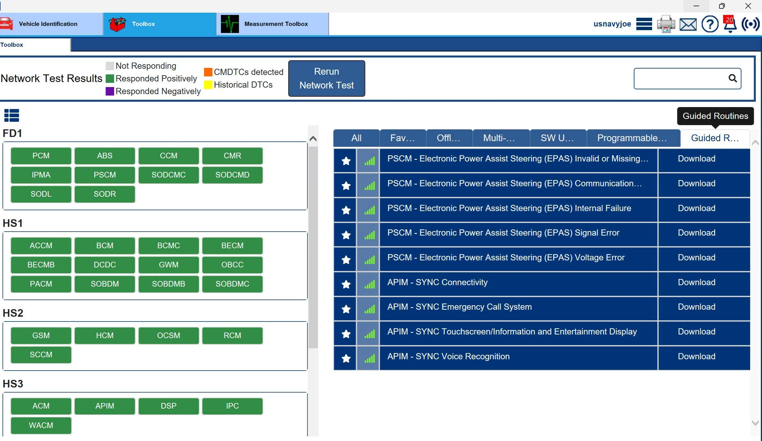Open notifications bell with 20 badge
762x441 pixels.
[730, 24]
